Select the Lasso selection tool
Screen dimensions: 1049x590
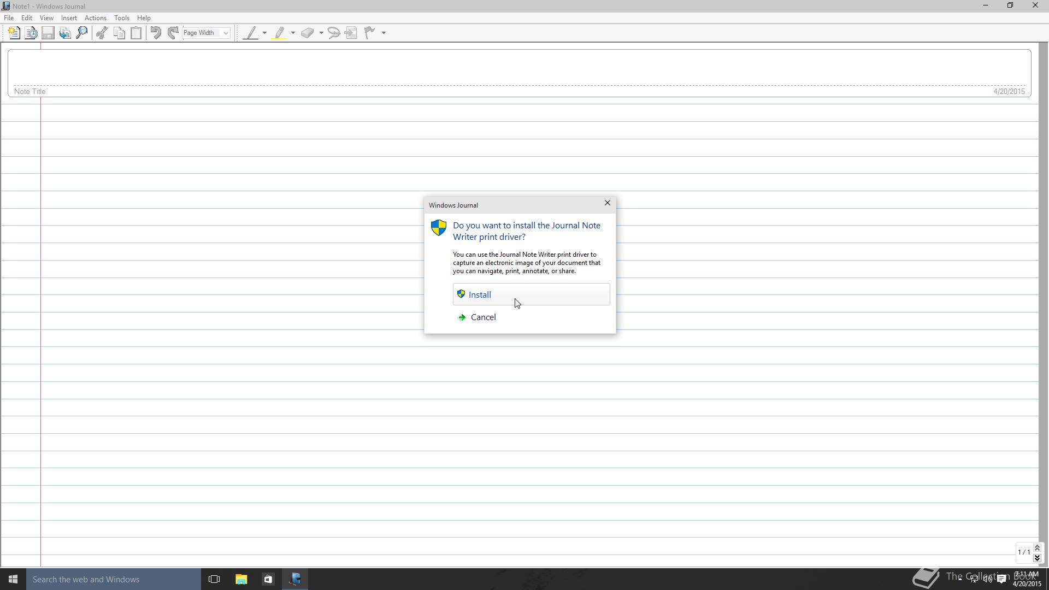point(334,33)
